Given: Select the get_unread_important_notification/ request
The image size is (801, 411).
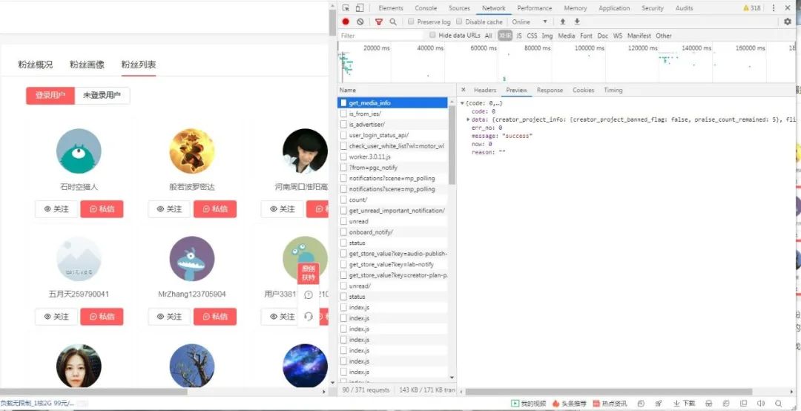Looking at the screenshot, I should point(392,211).
